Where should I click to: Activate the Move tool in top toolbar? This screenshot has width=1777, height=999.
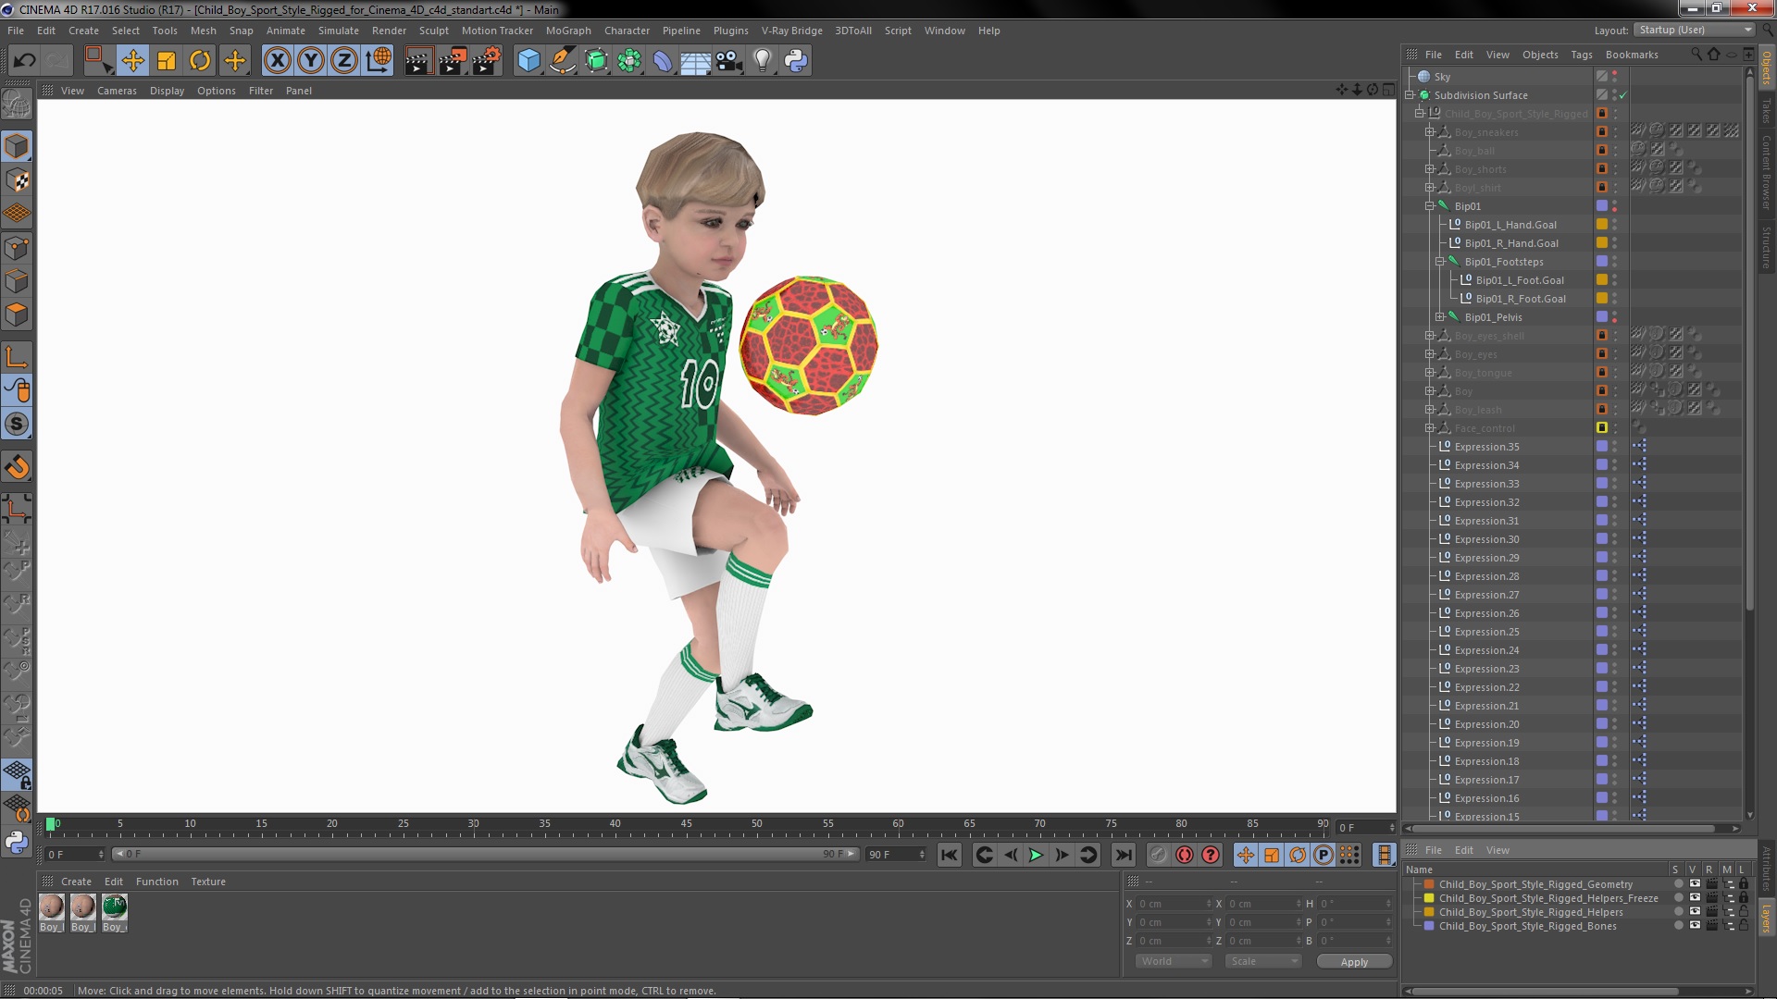132,61
